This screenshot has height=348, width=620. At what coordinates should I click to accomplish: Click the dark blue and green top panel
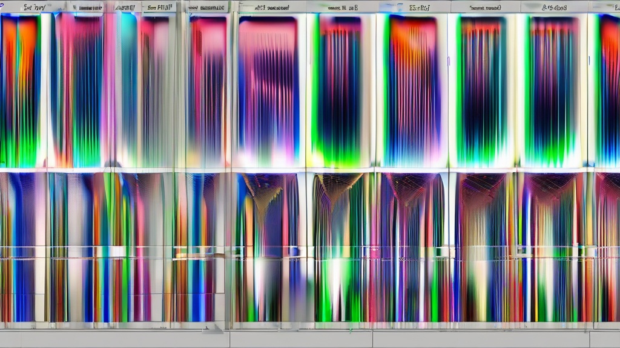340,91
